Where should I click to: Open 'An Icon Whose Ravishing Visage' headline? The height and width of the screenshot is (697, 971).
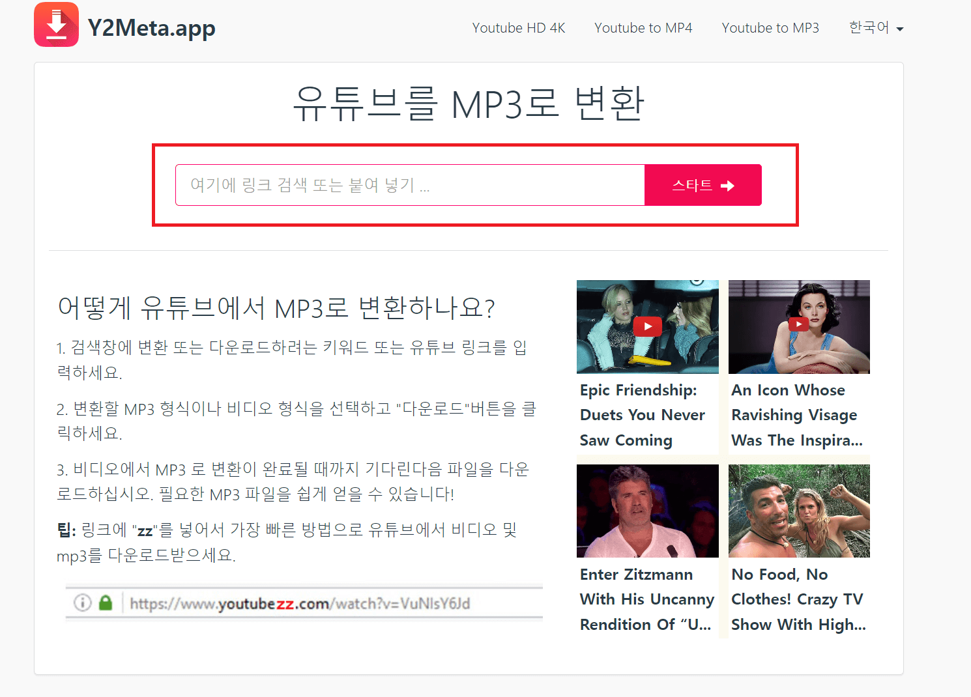[x=796, y=415]
